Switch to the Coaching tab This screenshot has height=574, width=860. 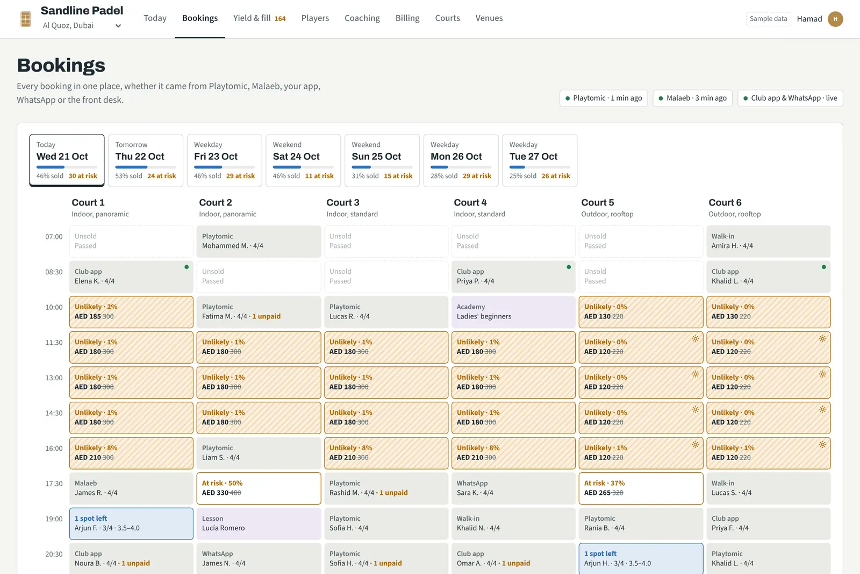(362, 18)
